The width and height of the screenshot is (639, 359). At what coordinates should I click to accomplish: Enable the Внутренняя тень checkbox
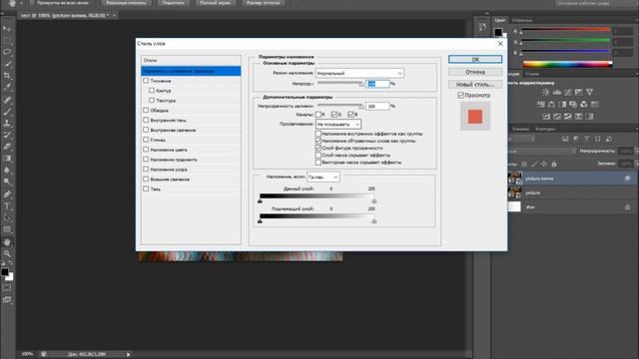146,120
